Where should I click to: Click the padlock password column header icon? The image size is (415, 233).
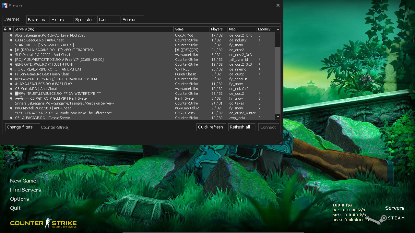(5, 29)
